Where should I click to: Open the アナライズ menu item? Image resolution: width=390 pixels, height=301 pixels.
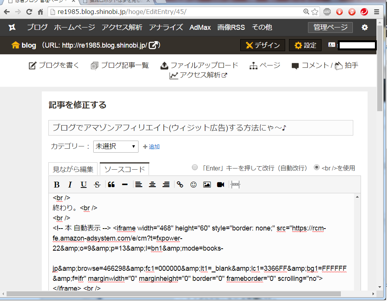click(166, 28)
